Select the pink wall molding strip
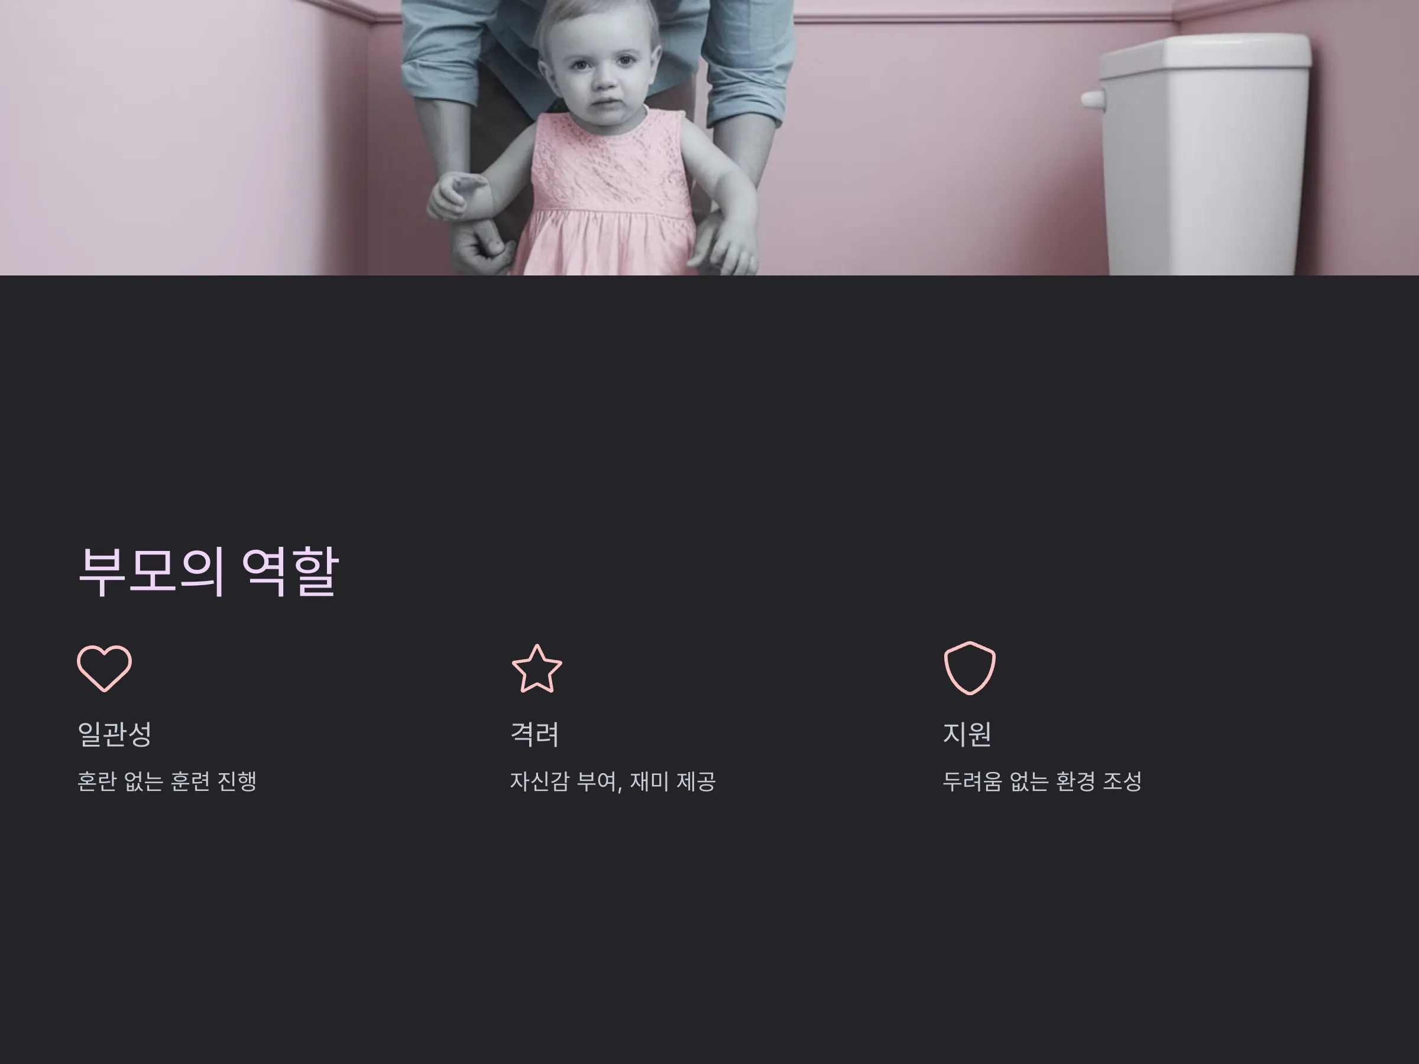The image size is (1419, 1064). [981, 18]
